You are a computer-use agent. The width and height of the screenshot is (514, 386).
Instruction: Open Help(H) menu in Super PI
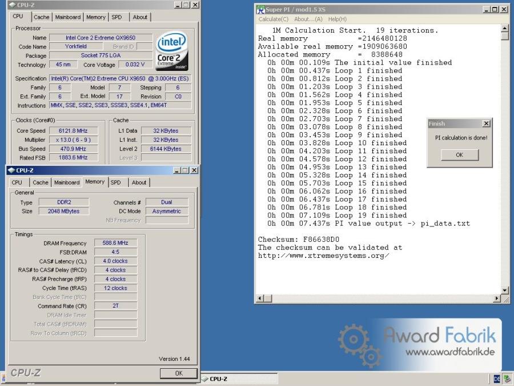click(x=338, y=19)
